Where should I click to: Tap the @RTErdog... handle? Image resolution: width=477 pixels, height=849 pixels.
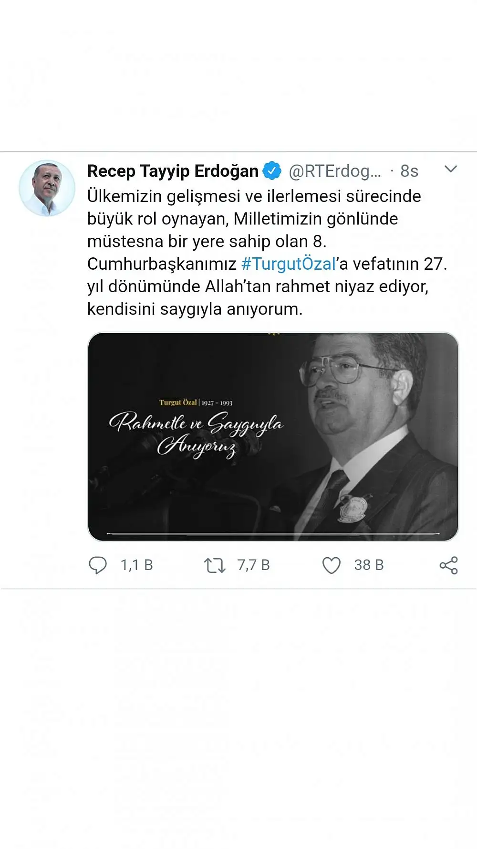335,171
